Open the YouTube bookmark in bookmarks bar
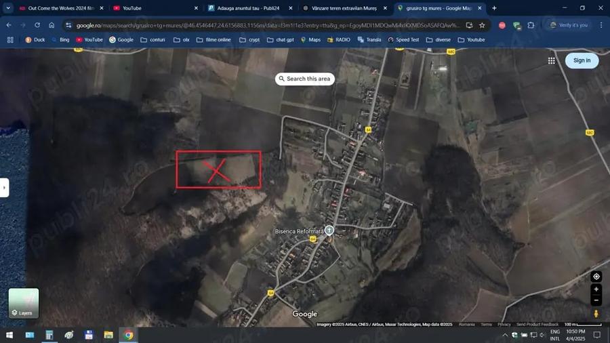This screenshot has height=343, width=610. click(89, 40)
